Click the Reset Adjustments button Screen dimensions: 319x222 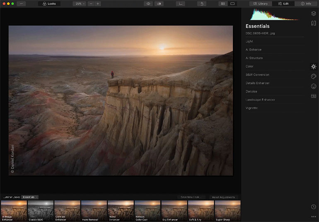(x=223, y=197)
